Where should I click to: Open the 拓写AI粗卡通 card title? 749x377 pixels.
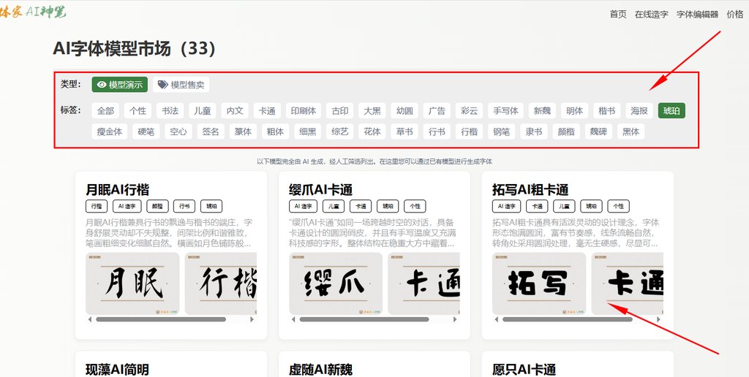530,190
